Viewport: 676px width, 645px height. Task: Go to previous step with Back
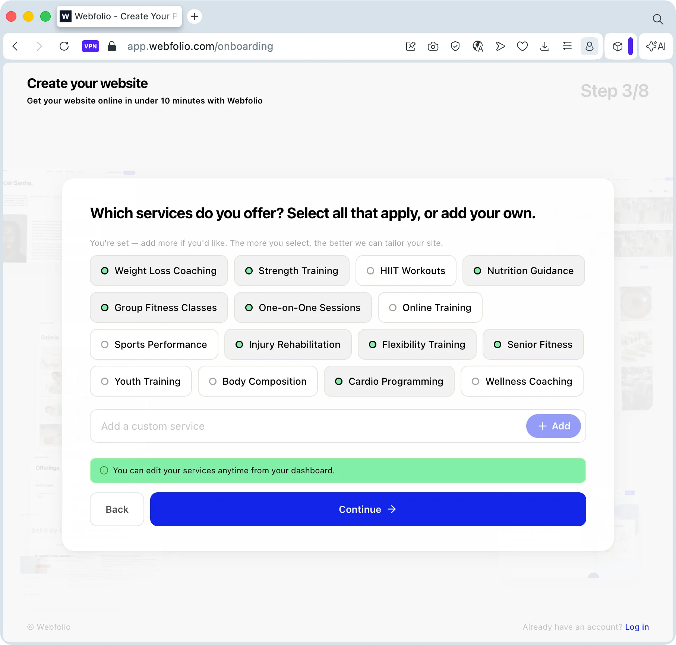coord(117,509)
